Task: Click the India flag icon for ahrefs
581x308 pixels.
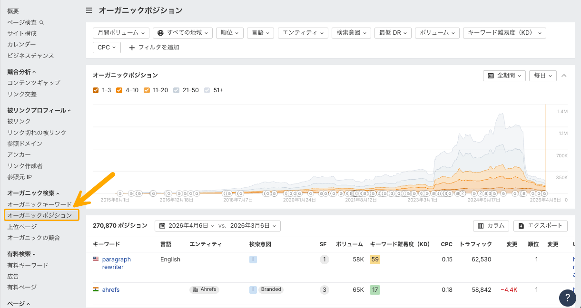Action: (x=96, y=289)
